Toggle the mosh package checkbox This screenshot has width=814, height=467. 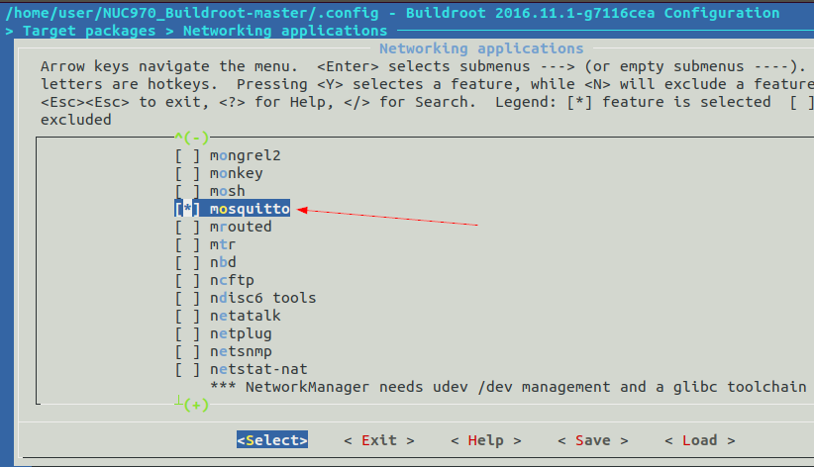[187, 191]
